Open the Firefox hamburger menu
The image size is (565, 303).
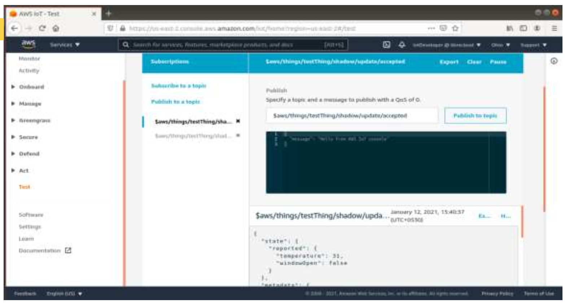tap(554, 28)
